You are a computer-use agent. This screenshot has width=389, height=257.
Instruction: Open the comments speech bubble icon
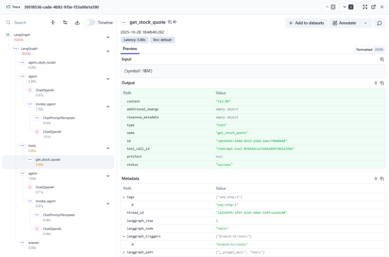[380, 23]
